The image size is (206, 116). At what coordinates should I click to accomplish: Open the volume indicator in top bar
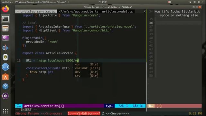coord(195,2)
